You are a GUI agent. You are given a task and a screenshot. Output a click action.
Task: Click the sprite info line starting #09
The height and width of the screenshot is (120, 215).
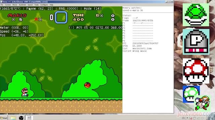click(95, 28)
